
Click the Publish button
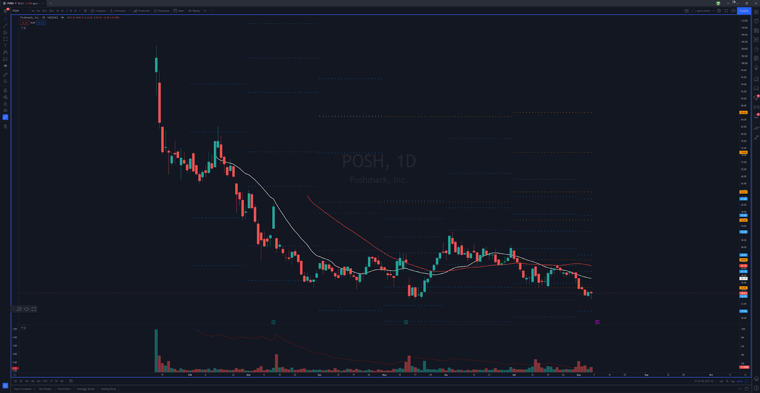click(744, 11)
